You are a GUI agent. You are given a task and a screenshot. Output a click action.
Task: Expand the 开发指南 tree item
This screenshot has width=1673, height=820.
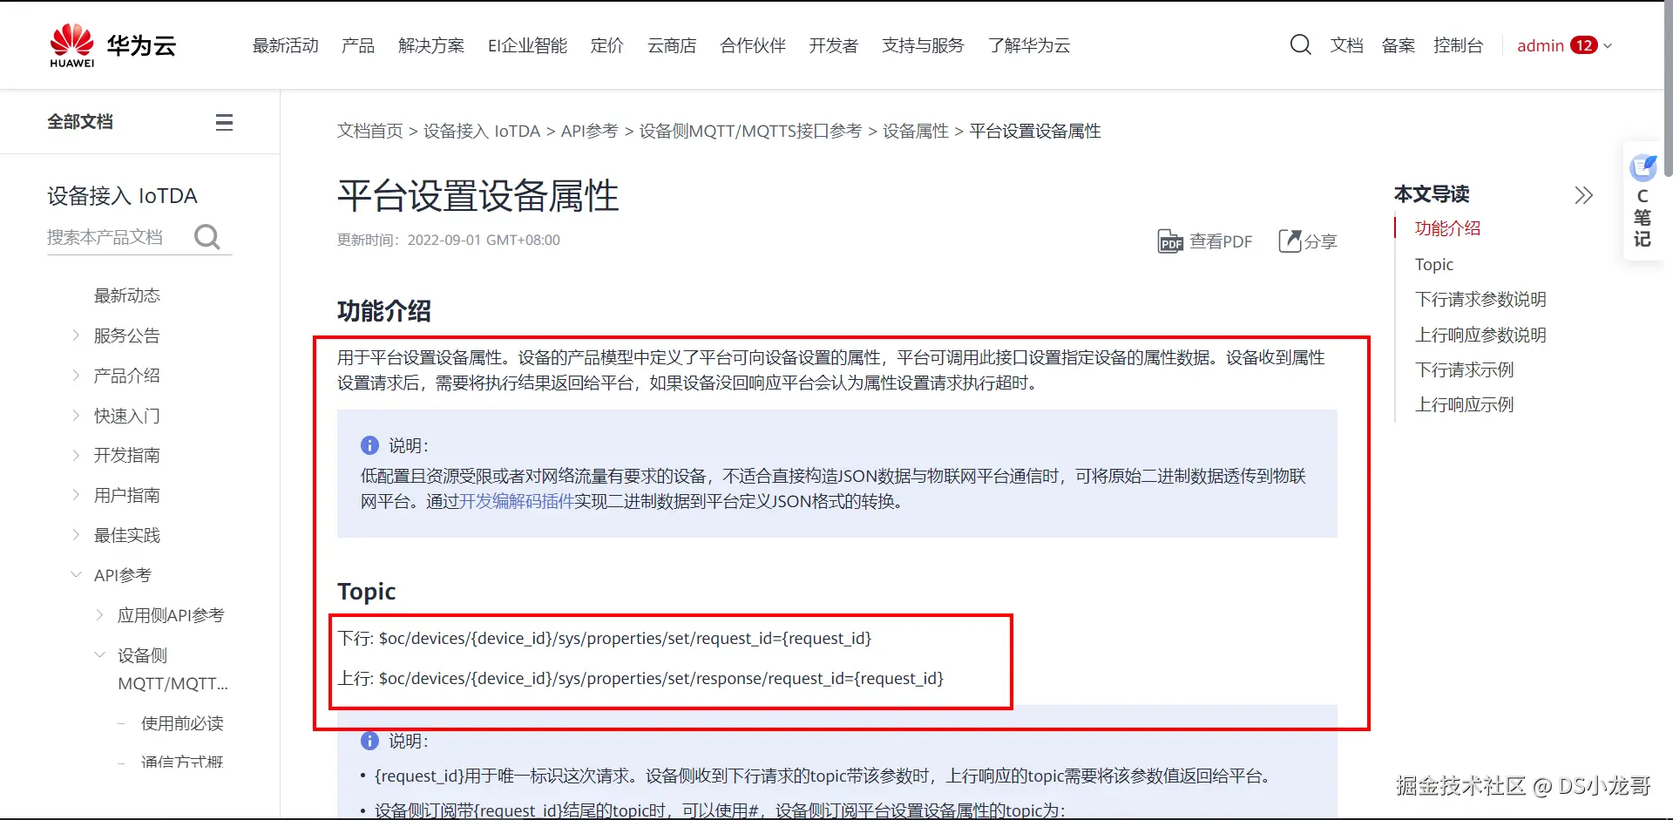coord(76,455)
